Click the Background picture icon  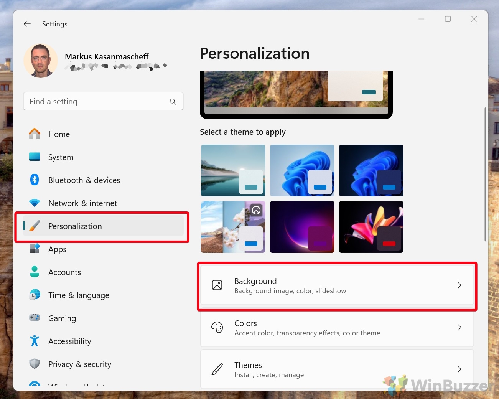(217, 285)
